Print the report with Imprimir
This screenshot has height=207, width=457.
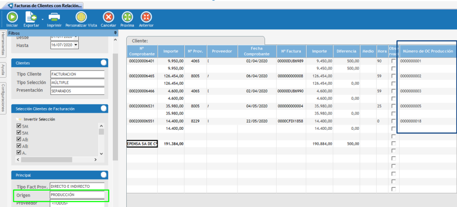point(54,17)
